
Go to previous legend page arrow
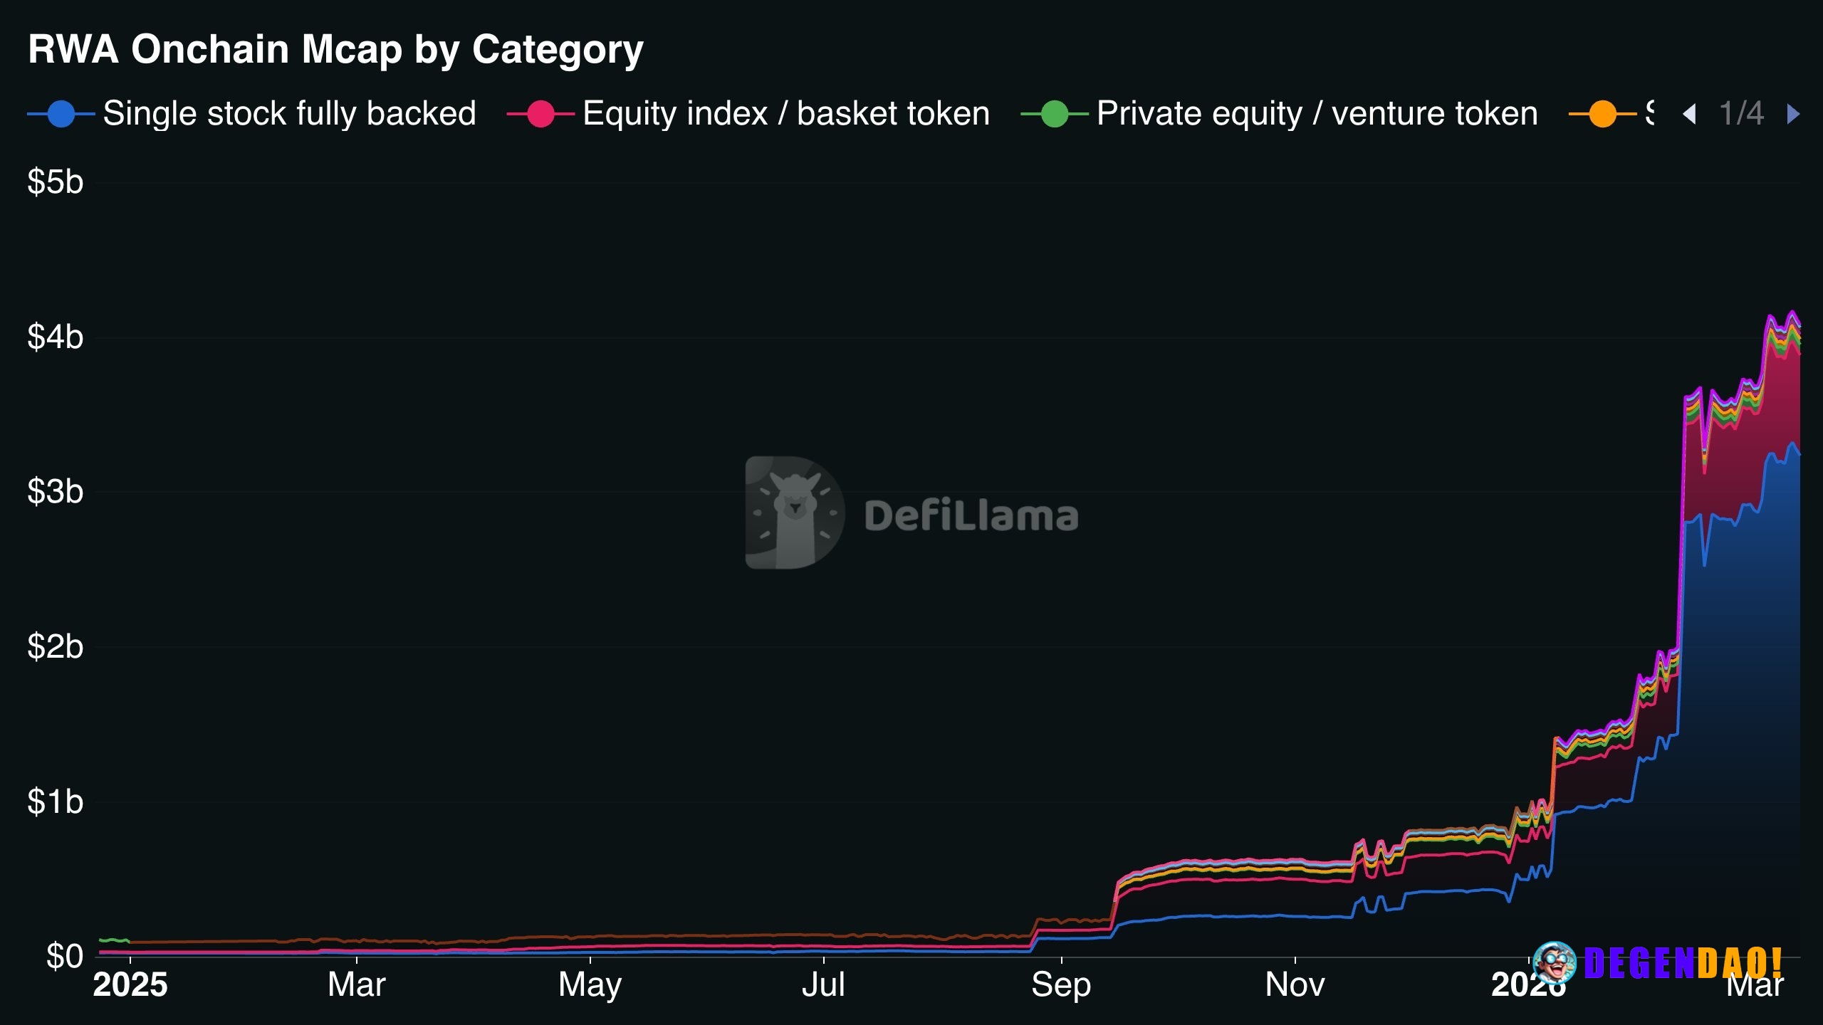coord(1689,114)
